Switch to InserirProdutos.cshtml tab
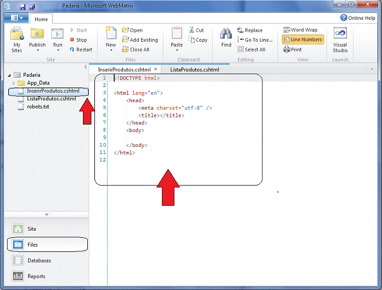Image resolution: width=382 pixels, height=290 pixels. coord(124,70)
